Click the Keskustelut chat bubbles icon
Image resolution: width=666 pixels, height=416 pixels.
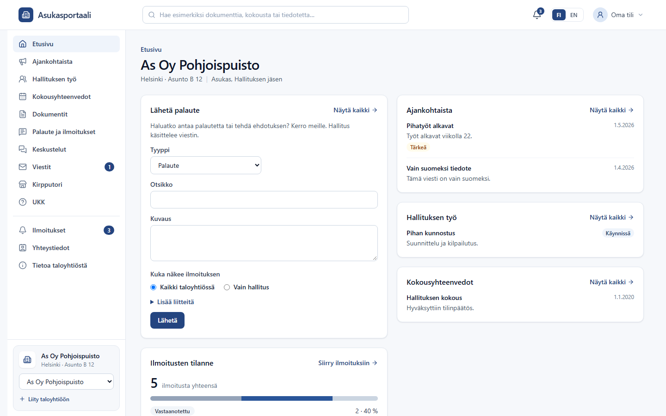point(23,149)
